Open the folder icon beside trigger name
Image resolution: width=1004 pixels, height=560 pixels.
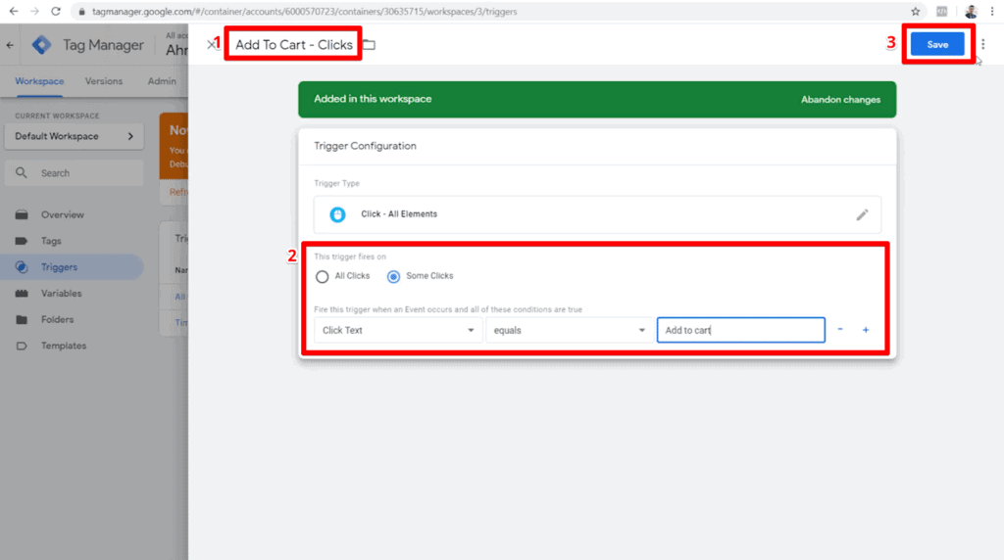tap(369, 45)
